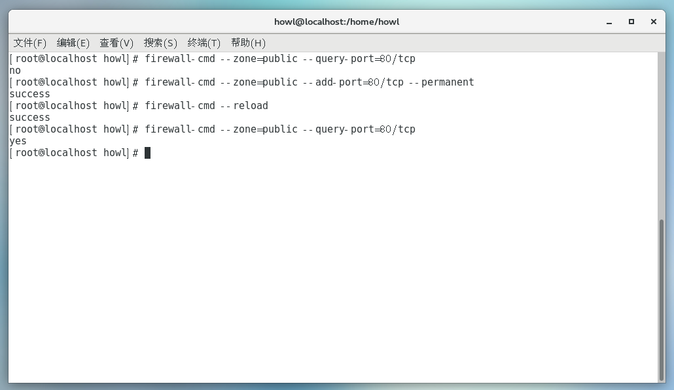Click the firewall-cmd --reload command line
674x390 pixels.
click(139, 106)
